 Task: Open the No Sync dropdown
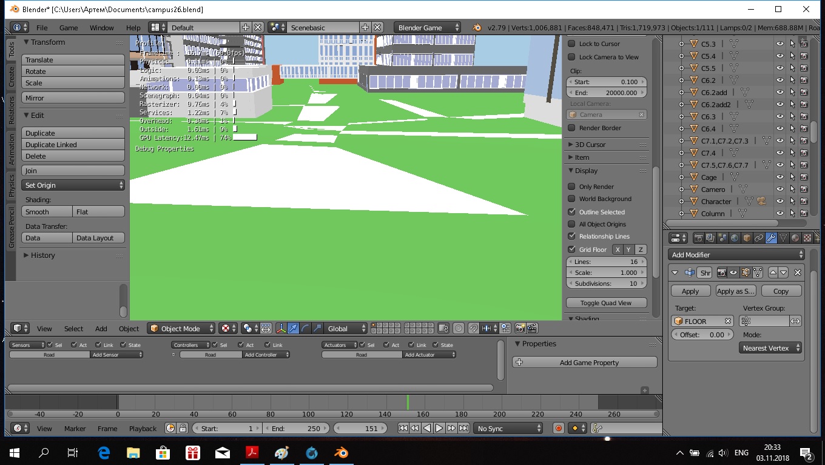(x=508, y=428)
